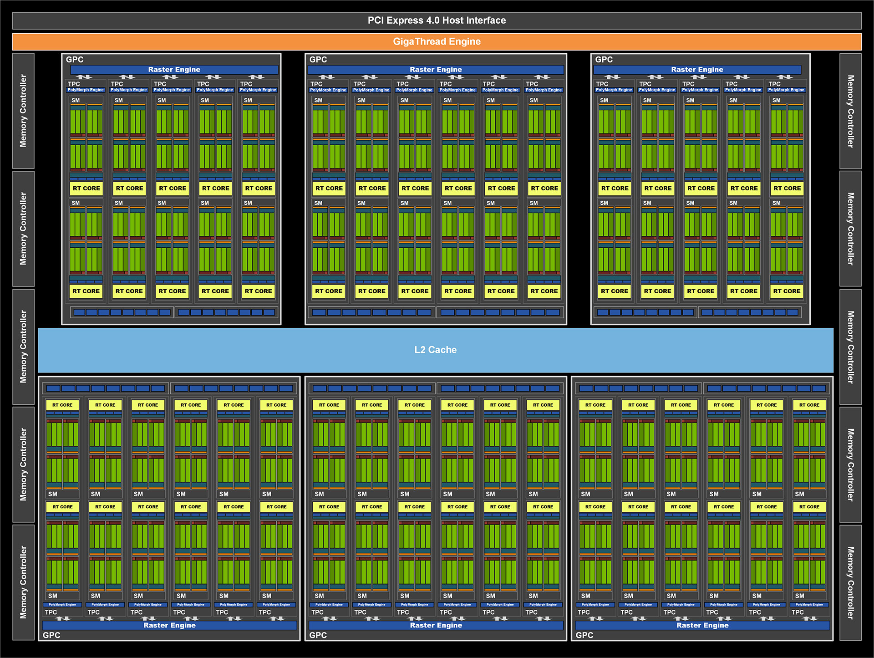Click first TPC label in top-middle GPC
The width and height of the screenshot is (874, 658).
316,84
